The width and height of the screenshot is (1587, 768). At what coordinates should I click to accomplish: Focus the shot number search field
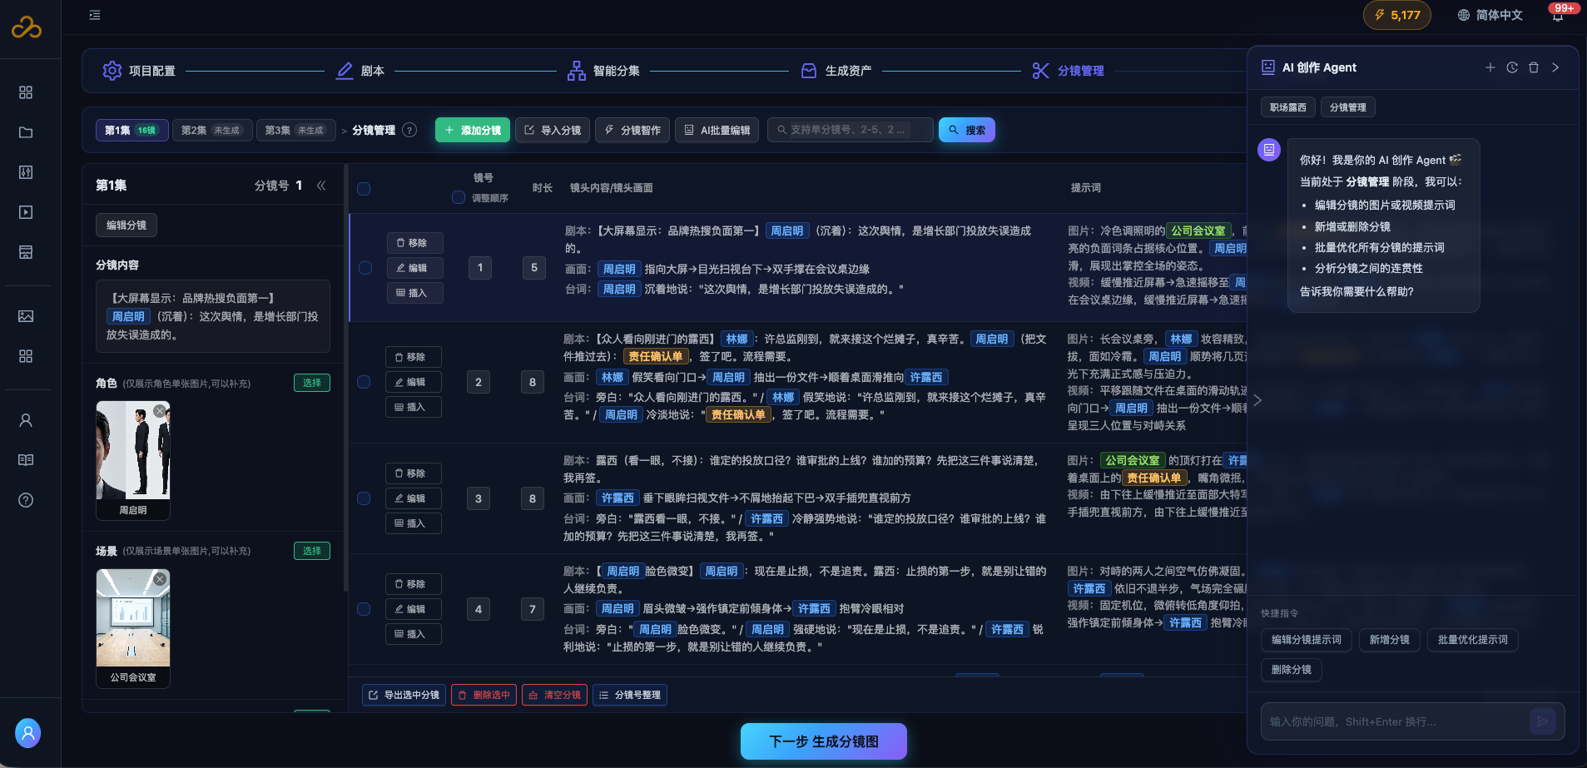point(850,130)
